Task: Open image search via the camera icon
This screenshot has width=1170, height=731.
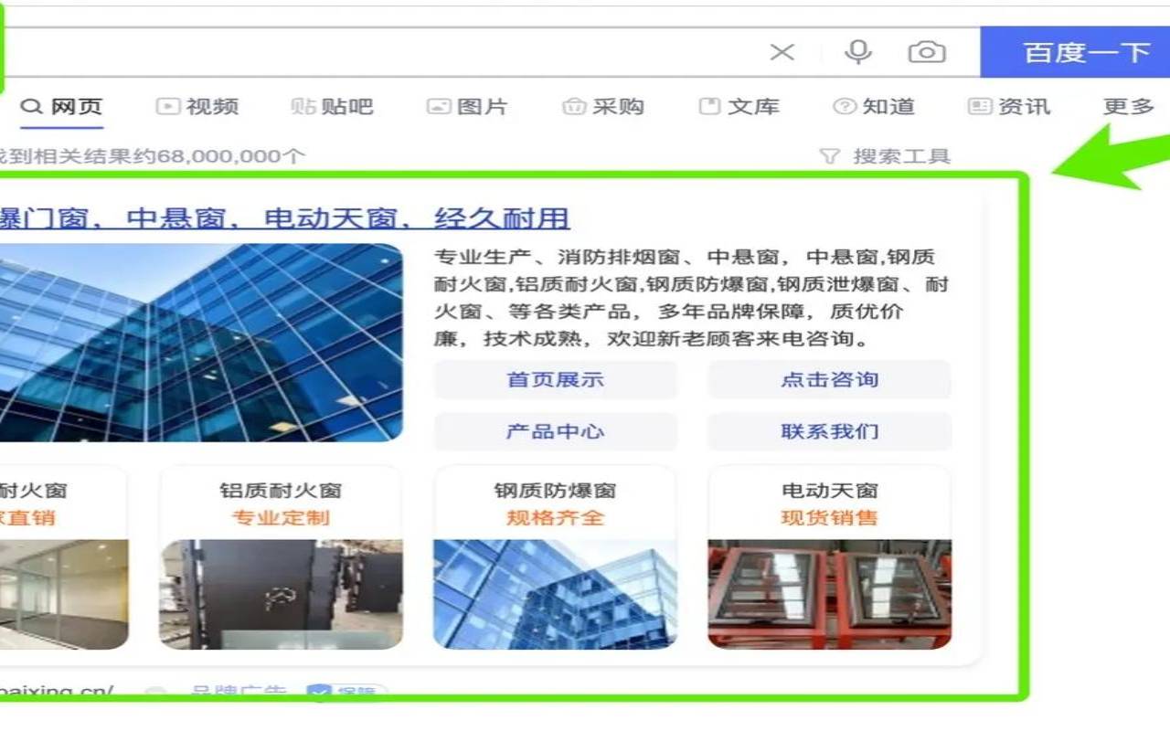Action: [x=926, y=52]
